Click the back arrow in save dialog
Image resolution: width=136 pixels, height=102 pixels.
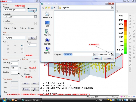click(43, 8)
